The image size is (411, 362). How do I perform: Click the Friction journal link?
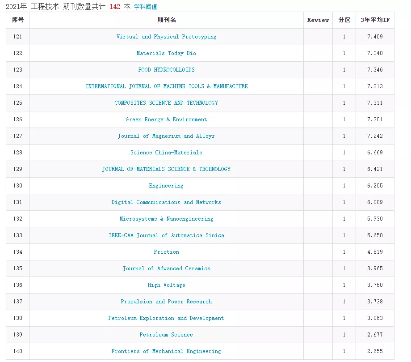pyautogui.click(x=166, y=252)
